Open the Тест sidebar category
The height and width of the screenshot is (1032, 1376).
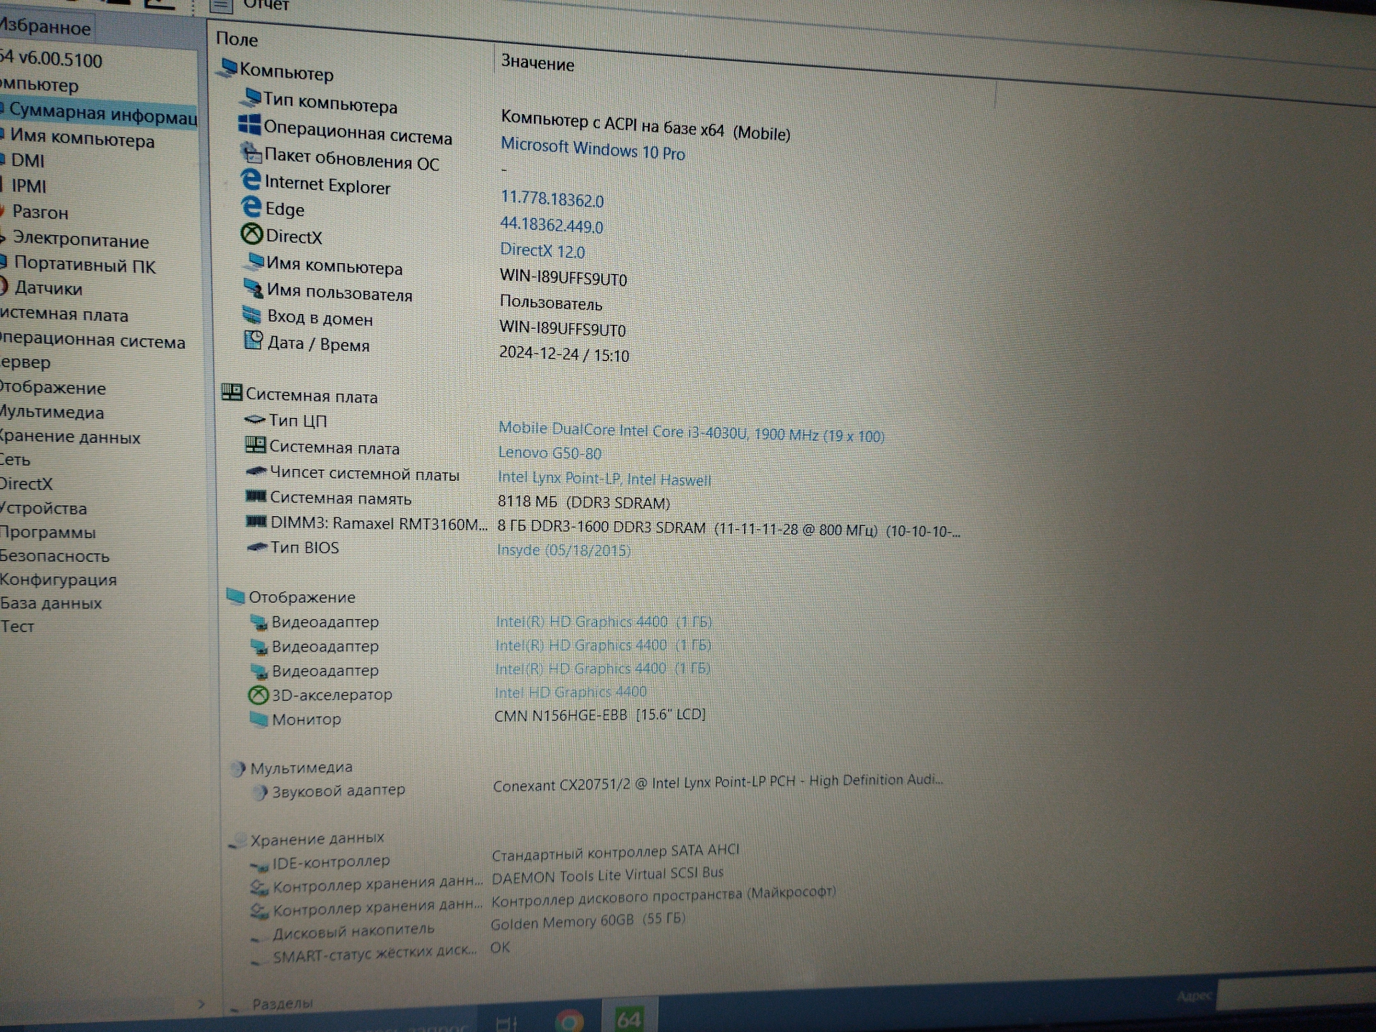click(17, 626)
